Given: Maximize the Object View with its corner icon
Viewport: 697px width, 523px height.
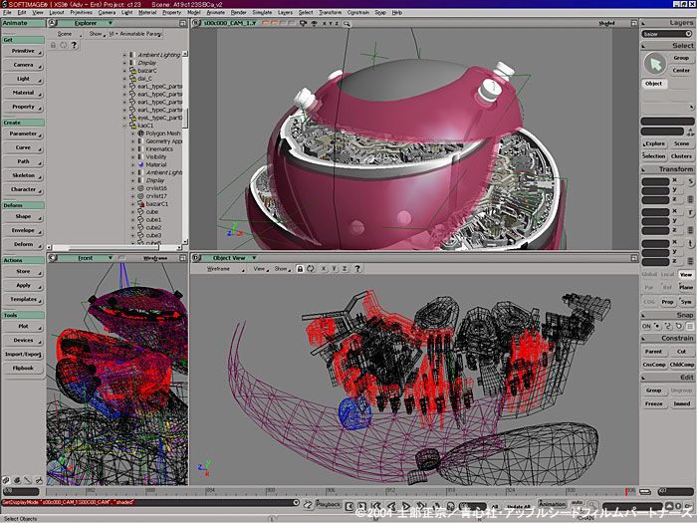Looking at the screenshot, I should click(634, 258).
